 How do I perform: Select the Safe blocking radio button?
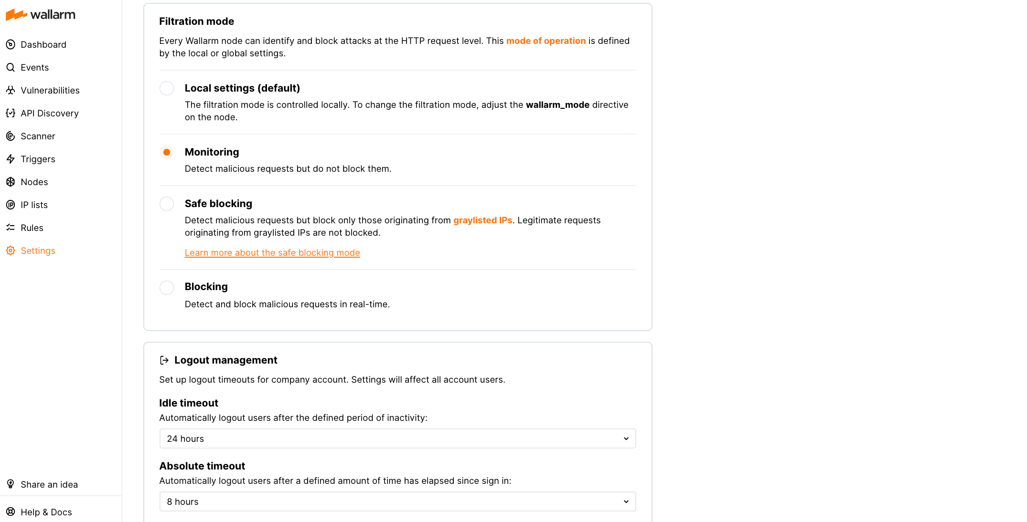pyautogui.click(x=167, y=204)
